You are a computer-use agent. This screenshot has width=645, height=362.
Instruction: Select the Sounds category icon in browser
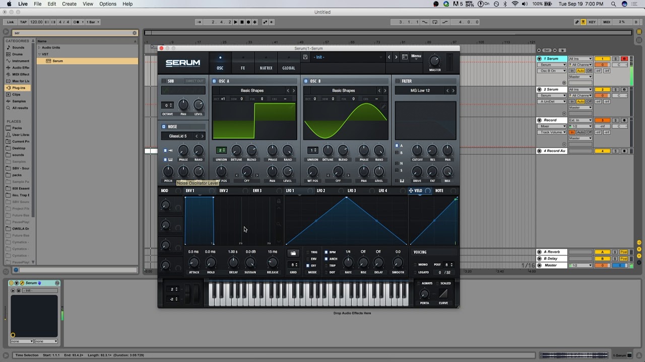(x=8, y=47)
